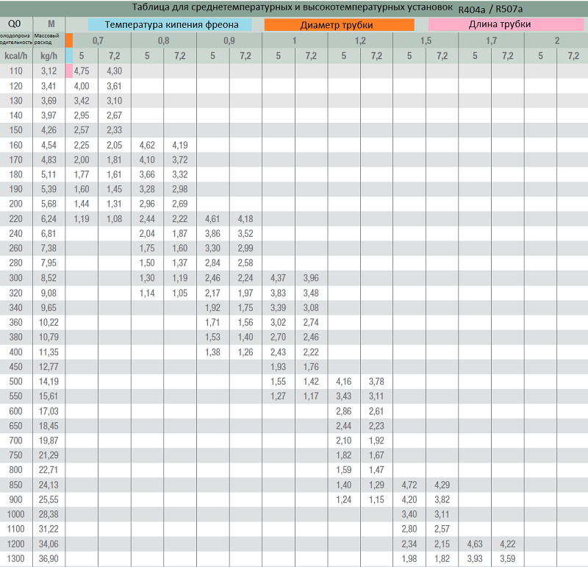Image resolution: width=588 pixels, height=567 pixels.
Task: Click tube length 4,63 in row 1200
Action: 475,543
